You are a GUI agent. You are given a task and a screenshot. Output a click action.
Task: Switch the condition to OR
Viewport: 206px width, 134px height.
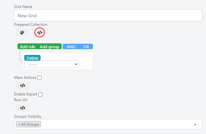(x=86, y=47)
